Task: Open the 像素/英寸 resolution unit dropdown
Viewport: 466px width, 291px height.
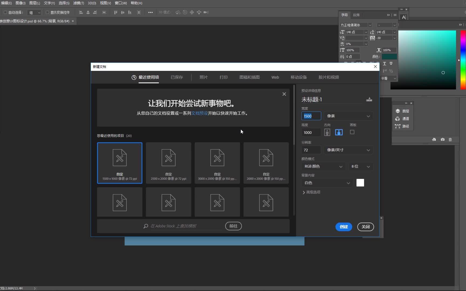Action: click(x=348, y=150)
